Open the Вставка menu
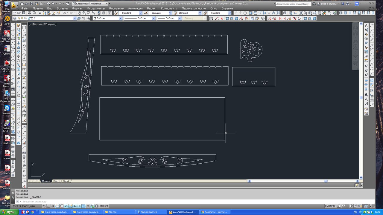383x215 pixels. pos(62,8)
